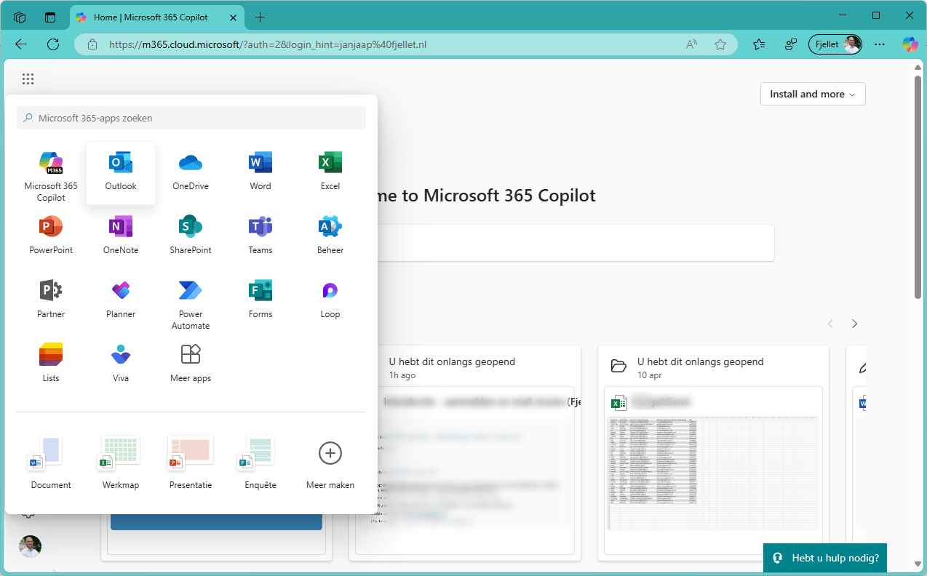Open SharePoint

pos(191,236)
